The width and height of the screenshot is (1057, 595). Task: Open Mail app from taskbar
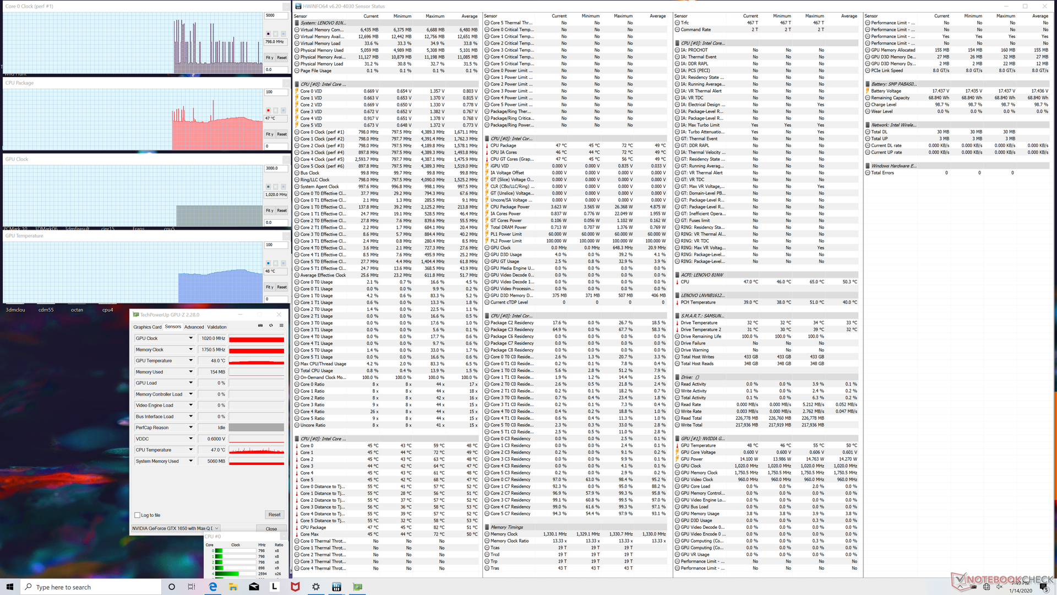(x=254, y=587)
